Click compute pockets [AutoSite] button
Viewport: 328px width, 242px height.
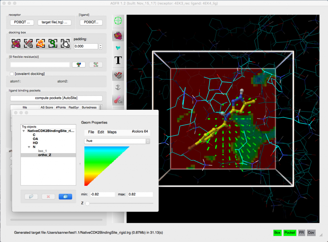pos(56,98)
